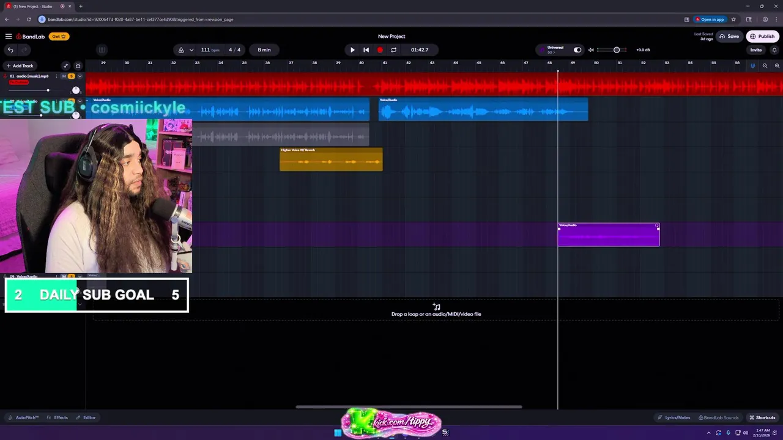The width and height of the screenshot is (783, 440).
Task: Toggle the Universal mastering switch
Action: point(577,50)
